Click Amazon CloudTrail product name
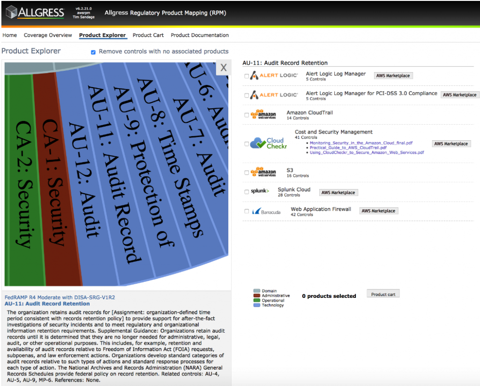480x386 pixels. [309, 113]
